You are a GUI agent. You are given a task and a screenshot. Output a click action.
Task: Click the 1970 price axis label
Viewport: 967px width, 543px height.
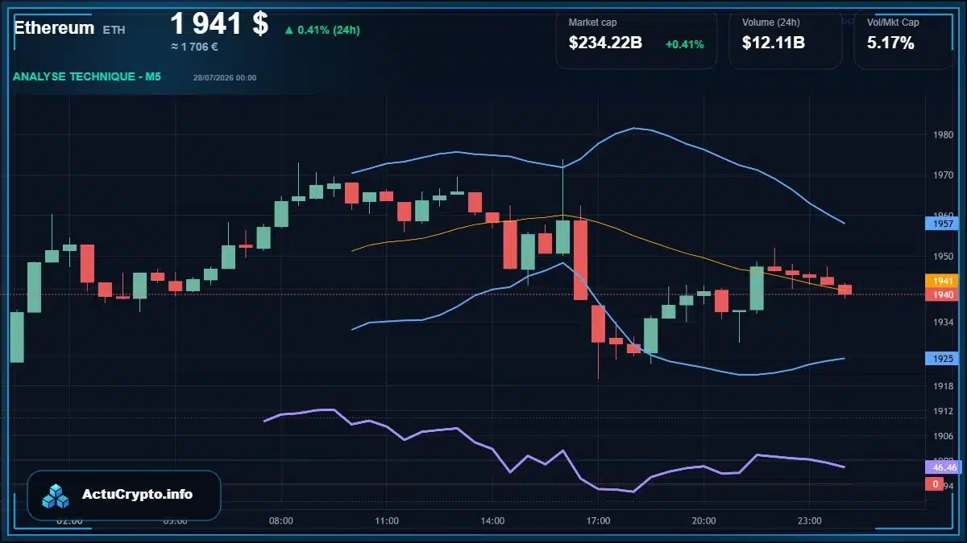click(x=944, y=175)
